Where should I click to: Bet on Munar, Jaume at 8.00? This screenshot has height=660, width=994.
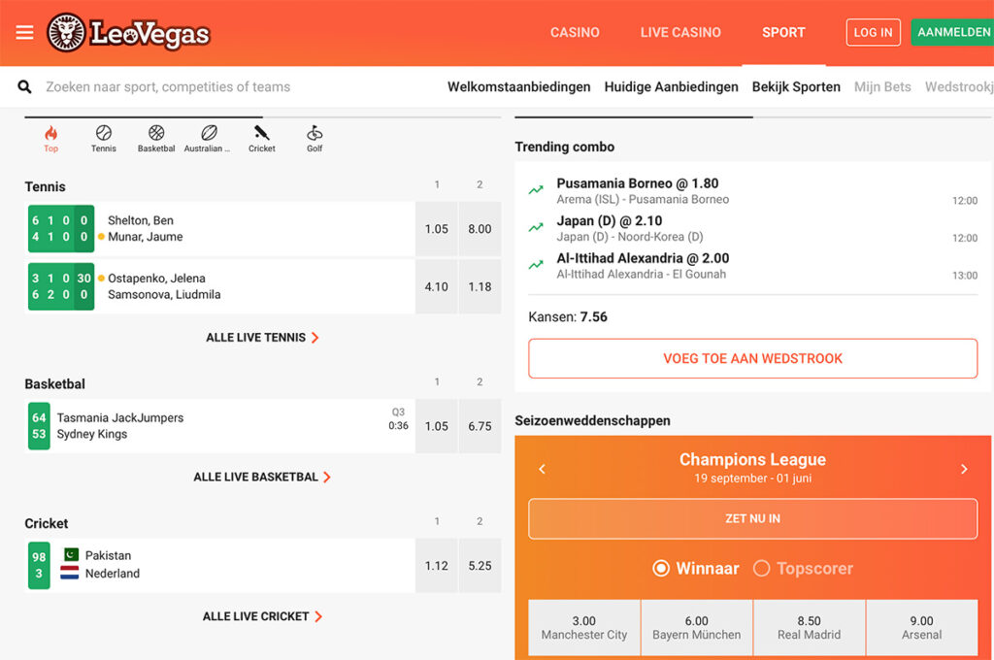point(480,229)
